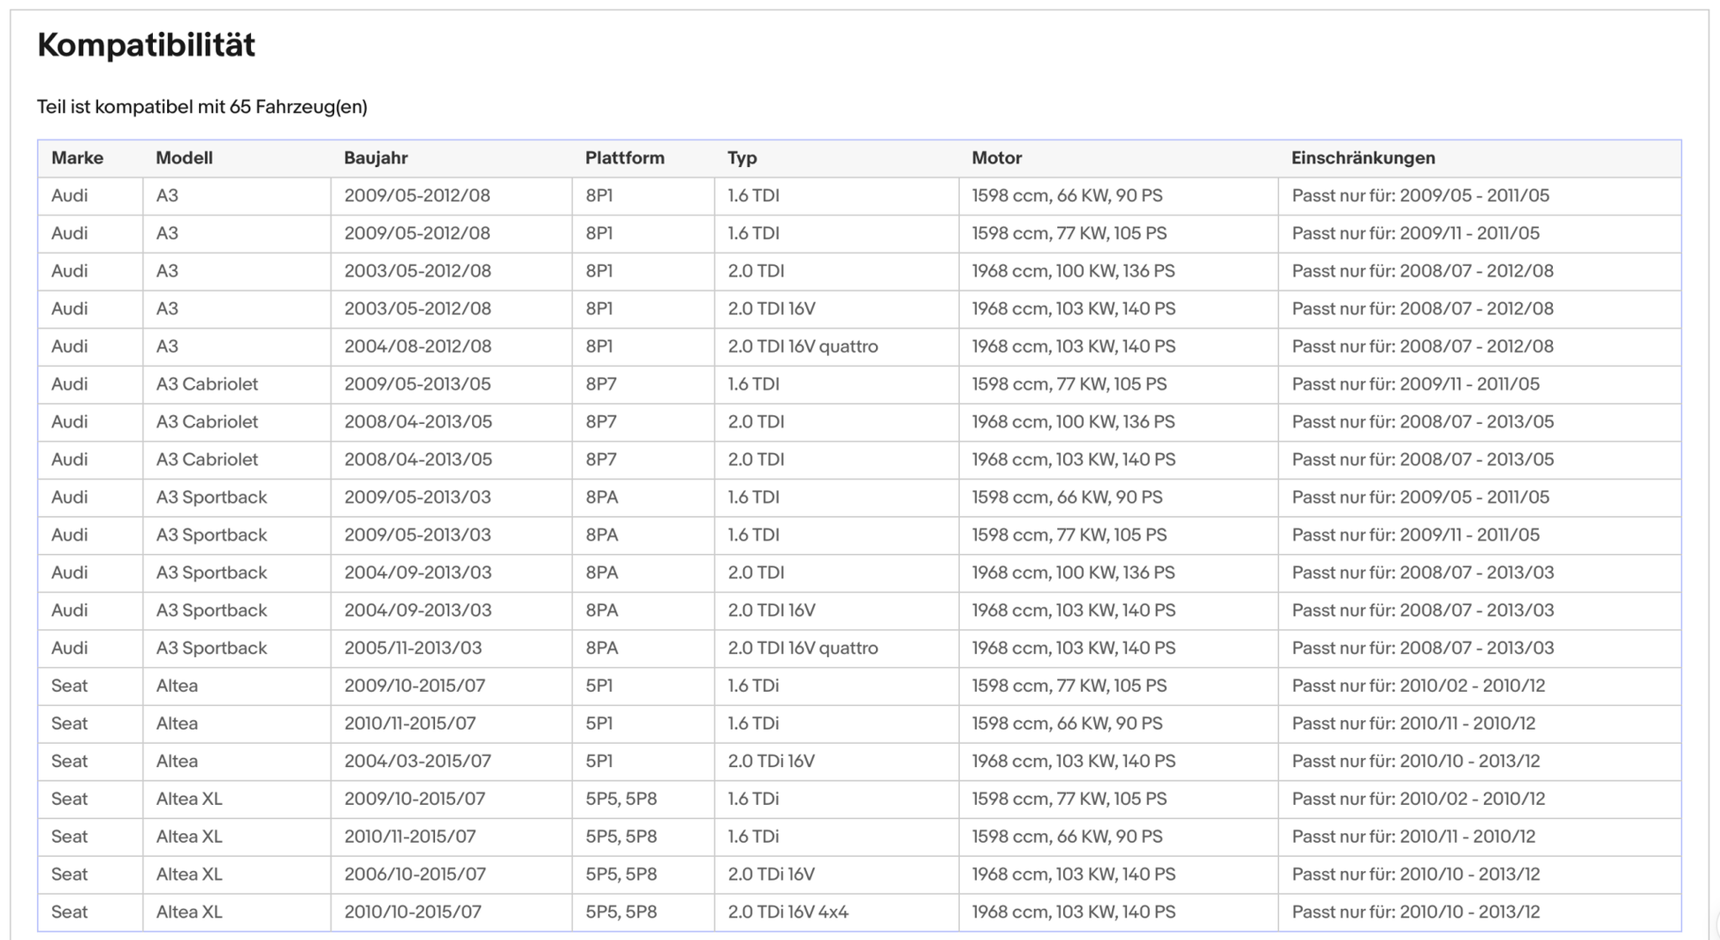Select the A3 Sportback 2005/11-2013/03 year cell

point(451,648)
